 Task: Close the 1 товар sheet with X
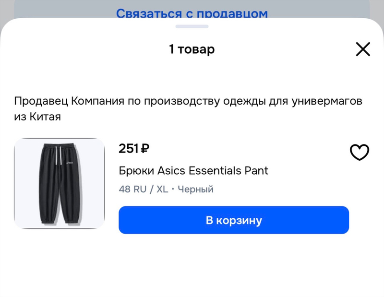click(363, 49)
